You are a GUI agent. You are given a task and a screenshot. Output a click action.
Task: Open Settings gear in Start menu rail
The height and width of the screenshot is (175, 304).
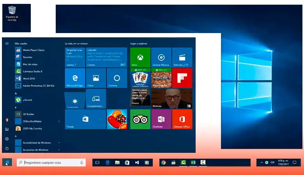click(x=7, y=139)
